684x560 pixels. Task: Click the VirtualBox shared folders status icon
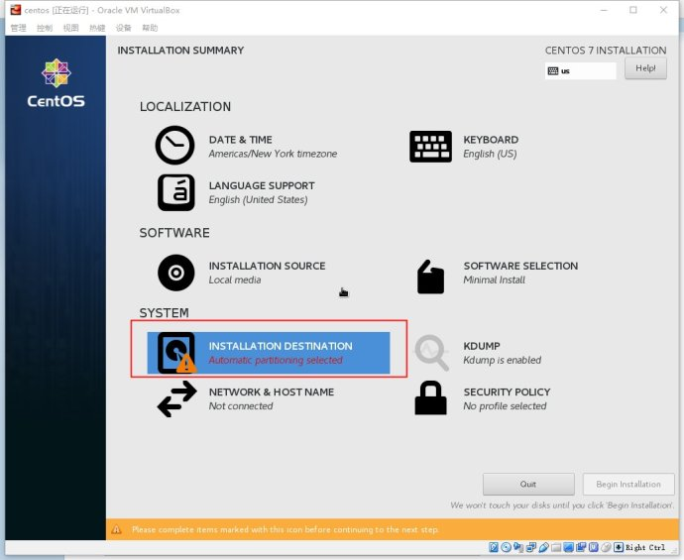click(556, 547)
